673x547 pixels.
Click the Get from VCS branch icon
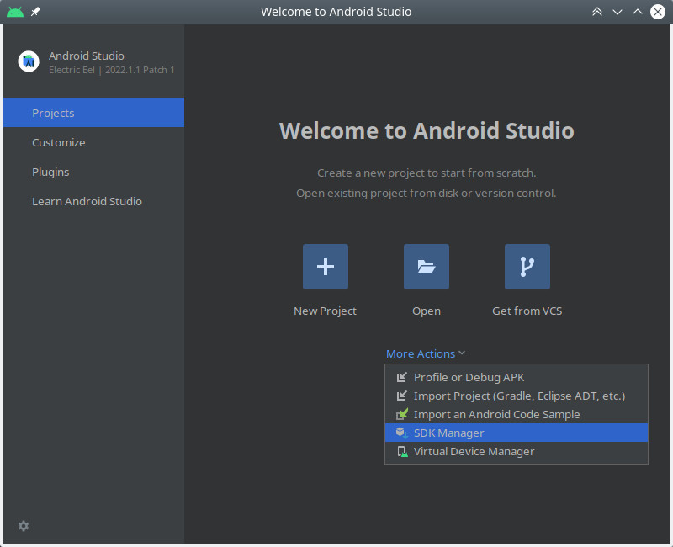pos(527,267)
